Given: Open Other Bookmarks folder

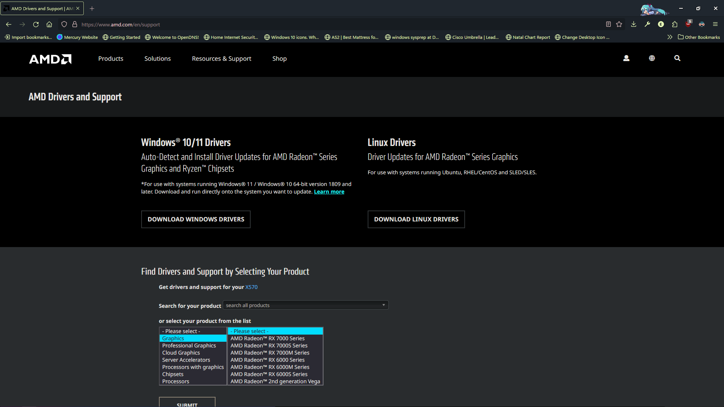Looking at the screenshot, I should click(699, 37).
